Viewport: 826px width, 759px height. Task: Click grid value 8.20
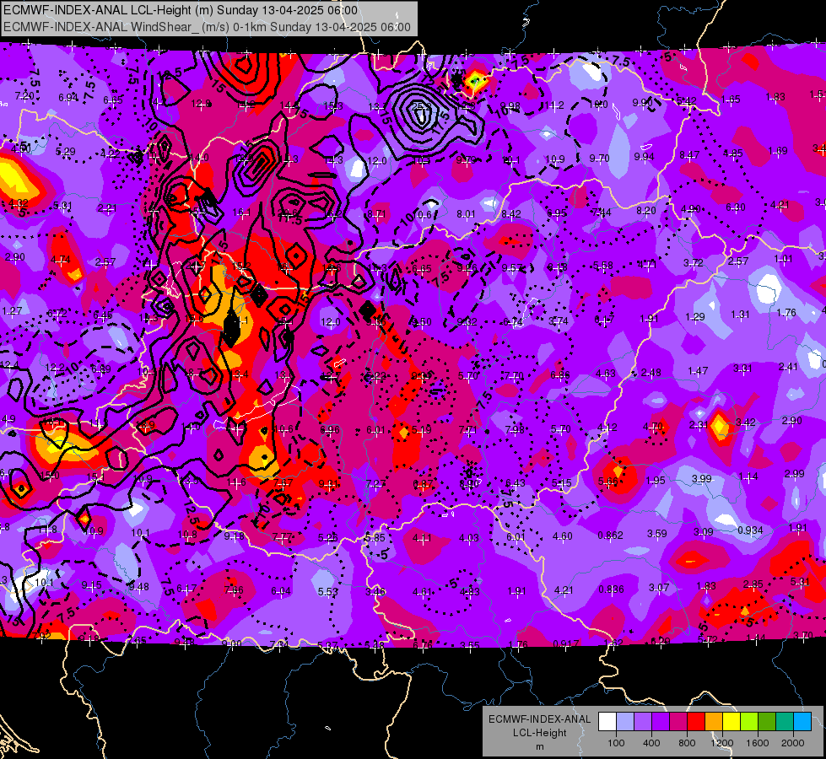646,211
